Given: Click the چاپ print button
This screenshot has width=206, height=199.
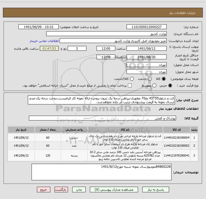Looking at the screenshot, I should click(x=79, y=190).
